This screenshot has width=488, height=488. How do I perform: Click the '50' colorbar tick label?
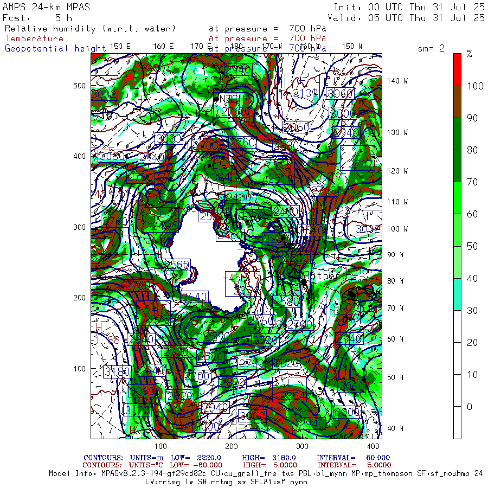(x=472, y=246)
